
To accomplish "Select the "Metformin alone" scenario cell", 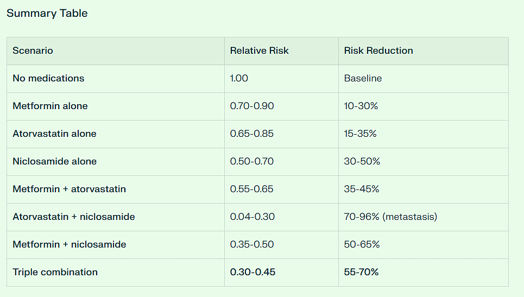I will pos(50,106).
